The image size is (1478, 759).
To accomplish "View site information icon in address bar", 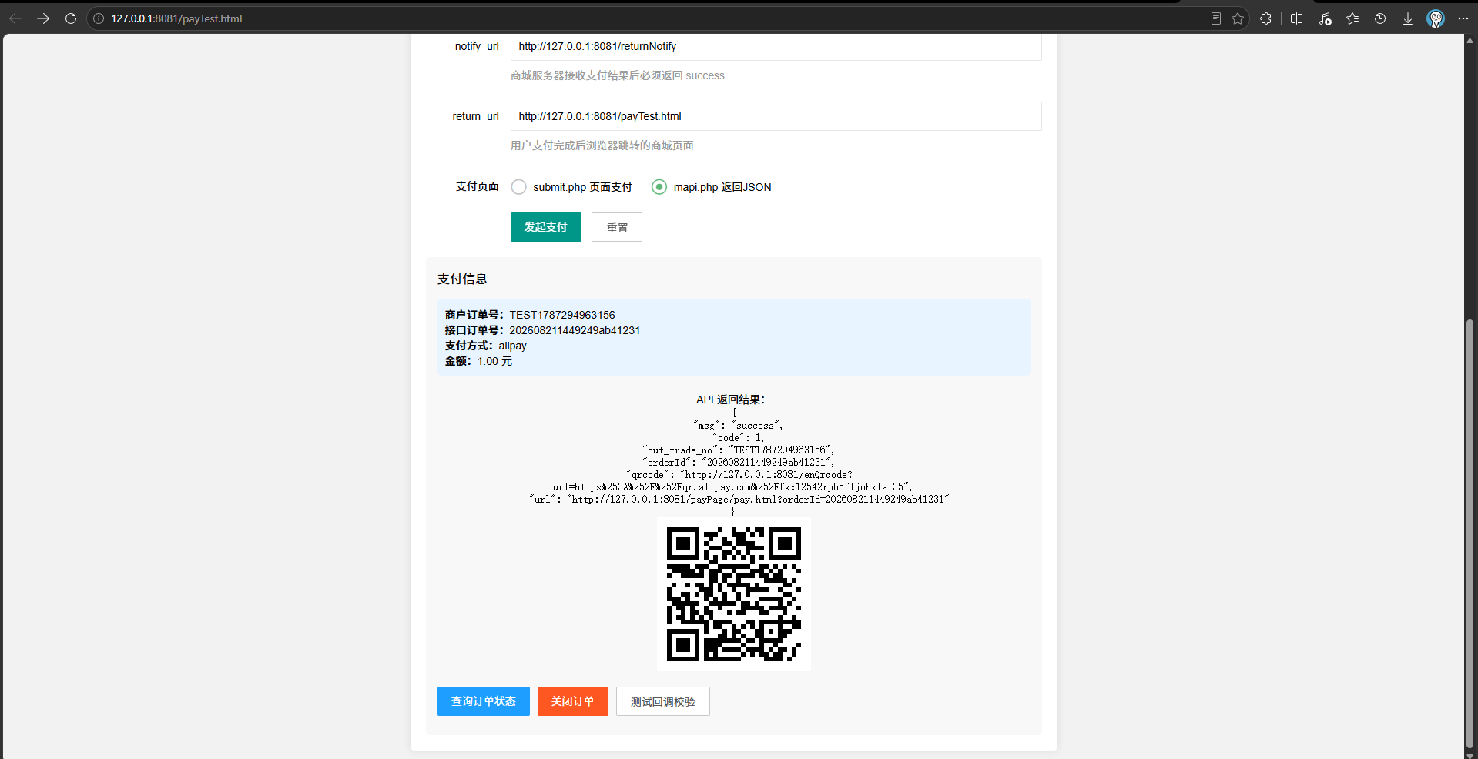I will click(99, 18).
